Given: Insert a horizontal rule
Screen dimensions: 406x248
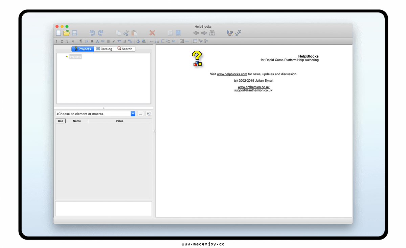Looking at the screenshot, I should (x=187, y=41).
